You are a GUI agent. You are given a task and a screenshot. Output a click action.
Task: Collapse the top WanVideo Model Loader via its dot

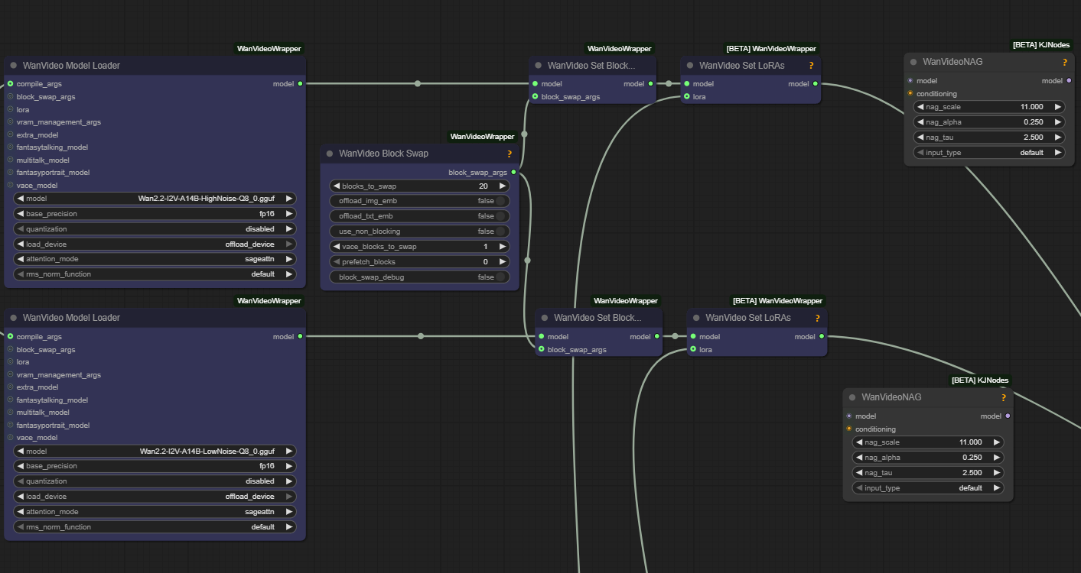(x=14, y=66)
